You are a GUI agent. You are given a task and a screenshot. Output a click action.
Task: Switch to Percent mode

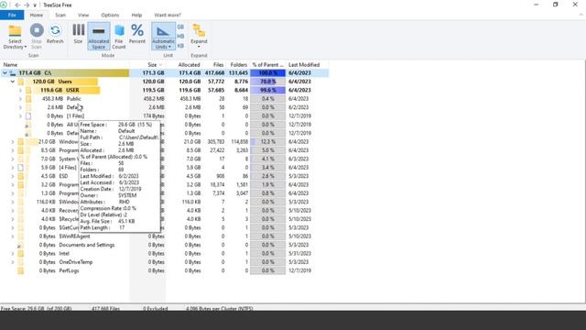137,34
